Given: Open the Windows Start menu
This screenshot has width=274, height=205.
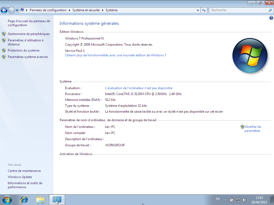Looking at the screenshot, I should (x=7, y=200).
